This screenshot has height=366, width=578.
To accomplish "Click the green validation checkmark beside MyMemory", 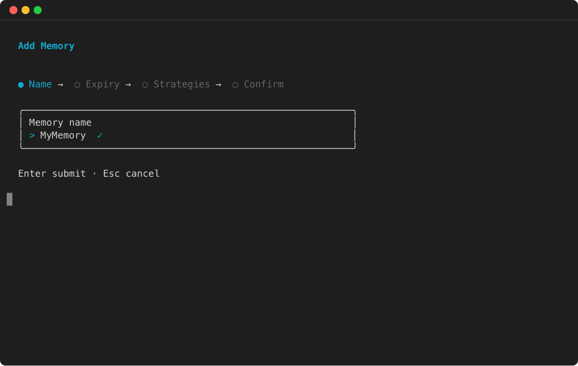I will coord(100,135).
